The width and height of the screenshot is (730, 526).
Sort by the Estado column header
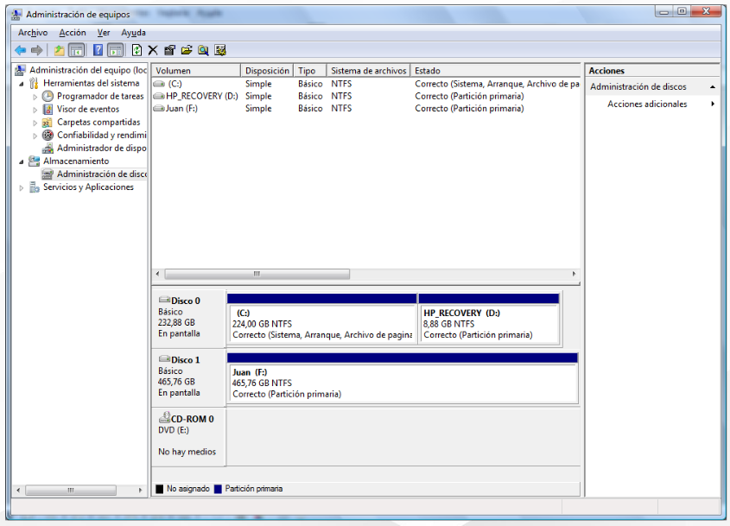coord(495,70)
